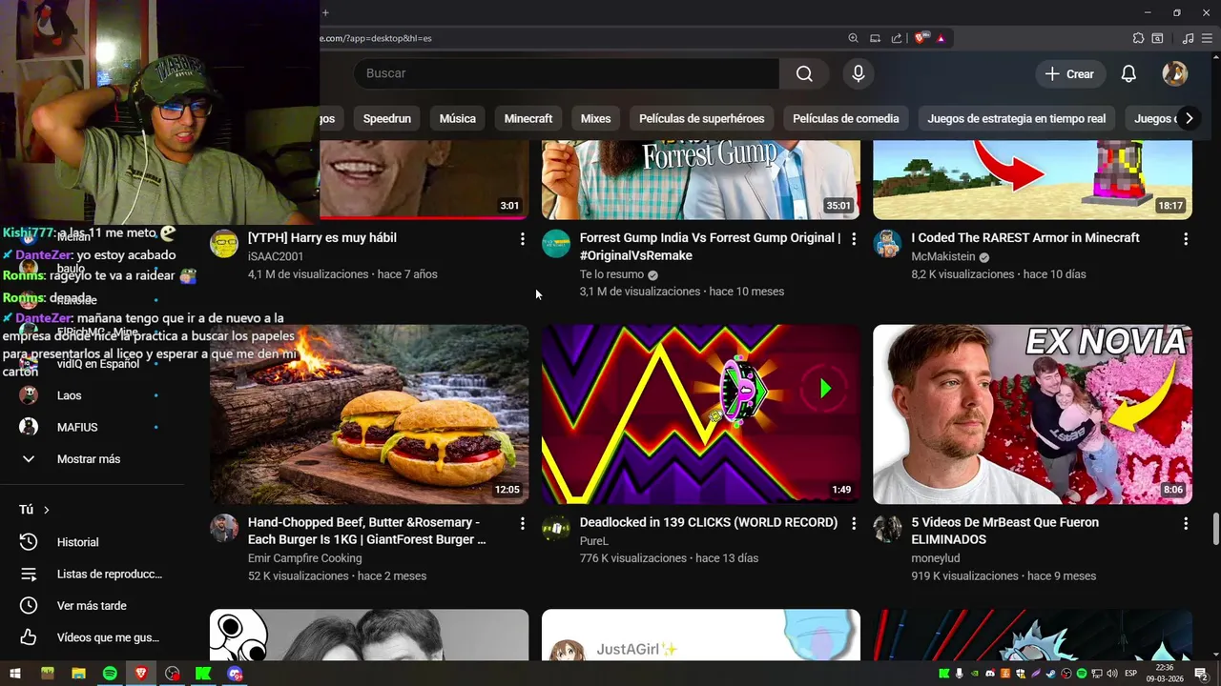The image size is (1221, 686).
Task: Start voice search with the microphone icon
Action: click(859, 73)
